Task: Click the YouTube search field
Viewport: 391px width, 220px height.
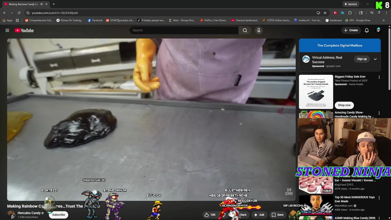Action: point(184,30)
